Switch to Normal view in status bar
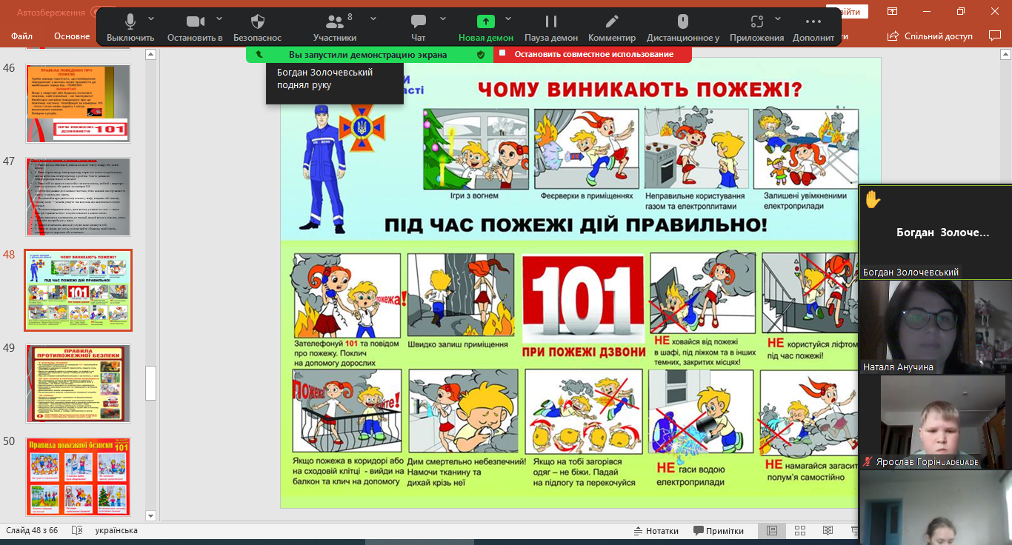Screen dimensions: 1012x545 pos(772,531)
